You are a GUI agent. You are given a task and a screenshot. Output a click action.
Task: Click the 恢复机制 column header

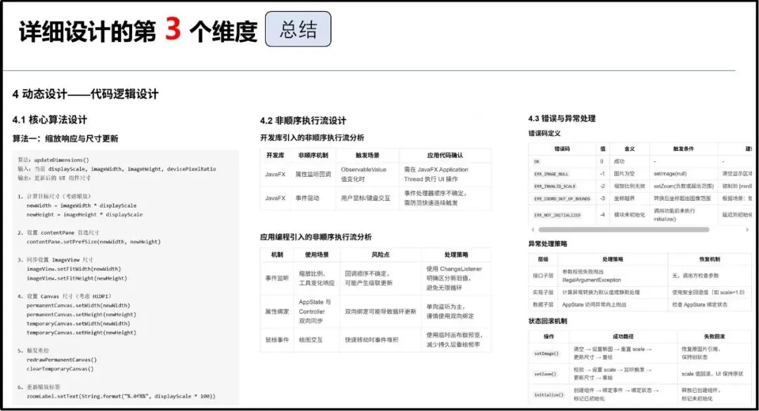(x=709, y=260)
